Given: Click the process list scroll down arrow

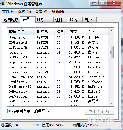Looking at the screenshot, I should coord(111,104).
